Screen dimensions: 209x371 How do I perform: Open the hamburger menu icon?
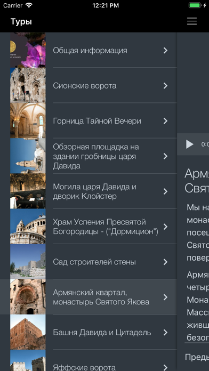point(192,21)
